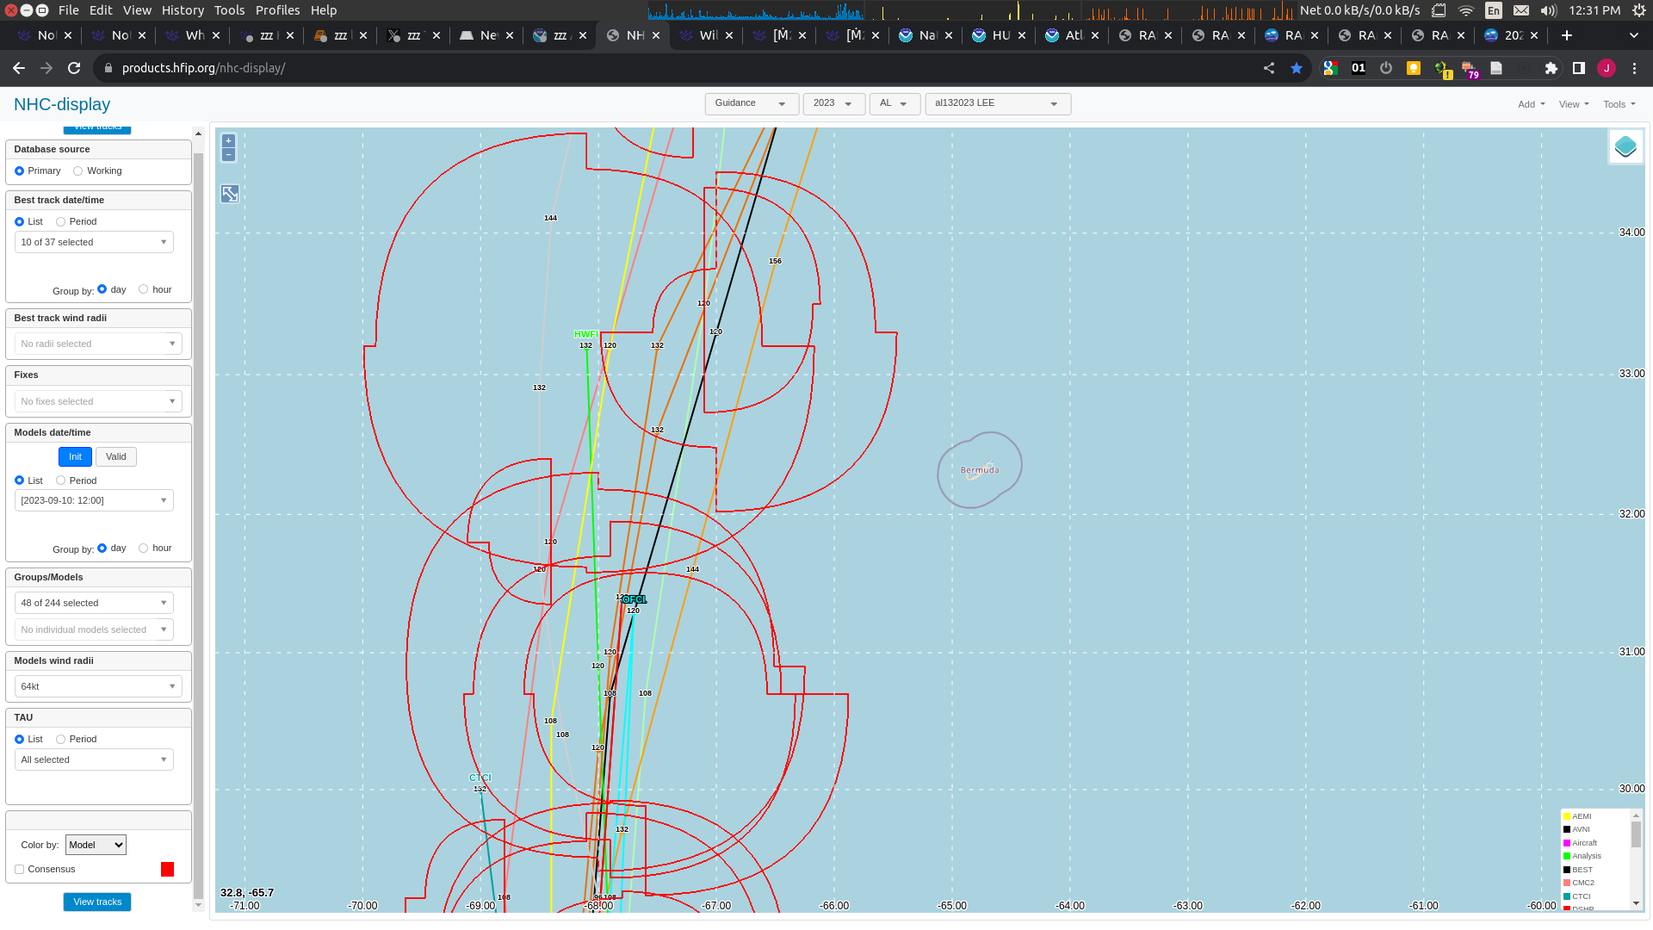Viewport: 1653px width, 930px height.
Task: Open extension with 79 badge
Action: (1469, 68)
